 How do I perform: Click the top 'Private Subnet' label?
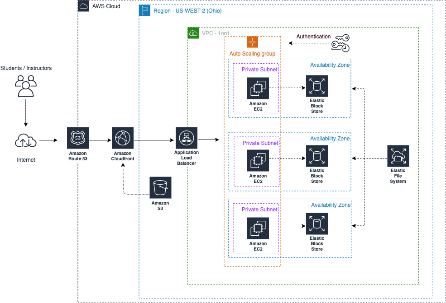point(259,70)
